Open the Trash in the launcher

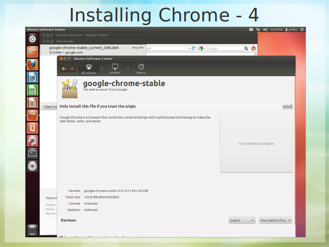(x=32, y=230)
